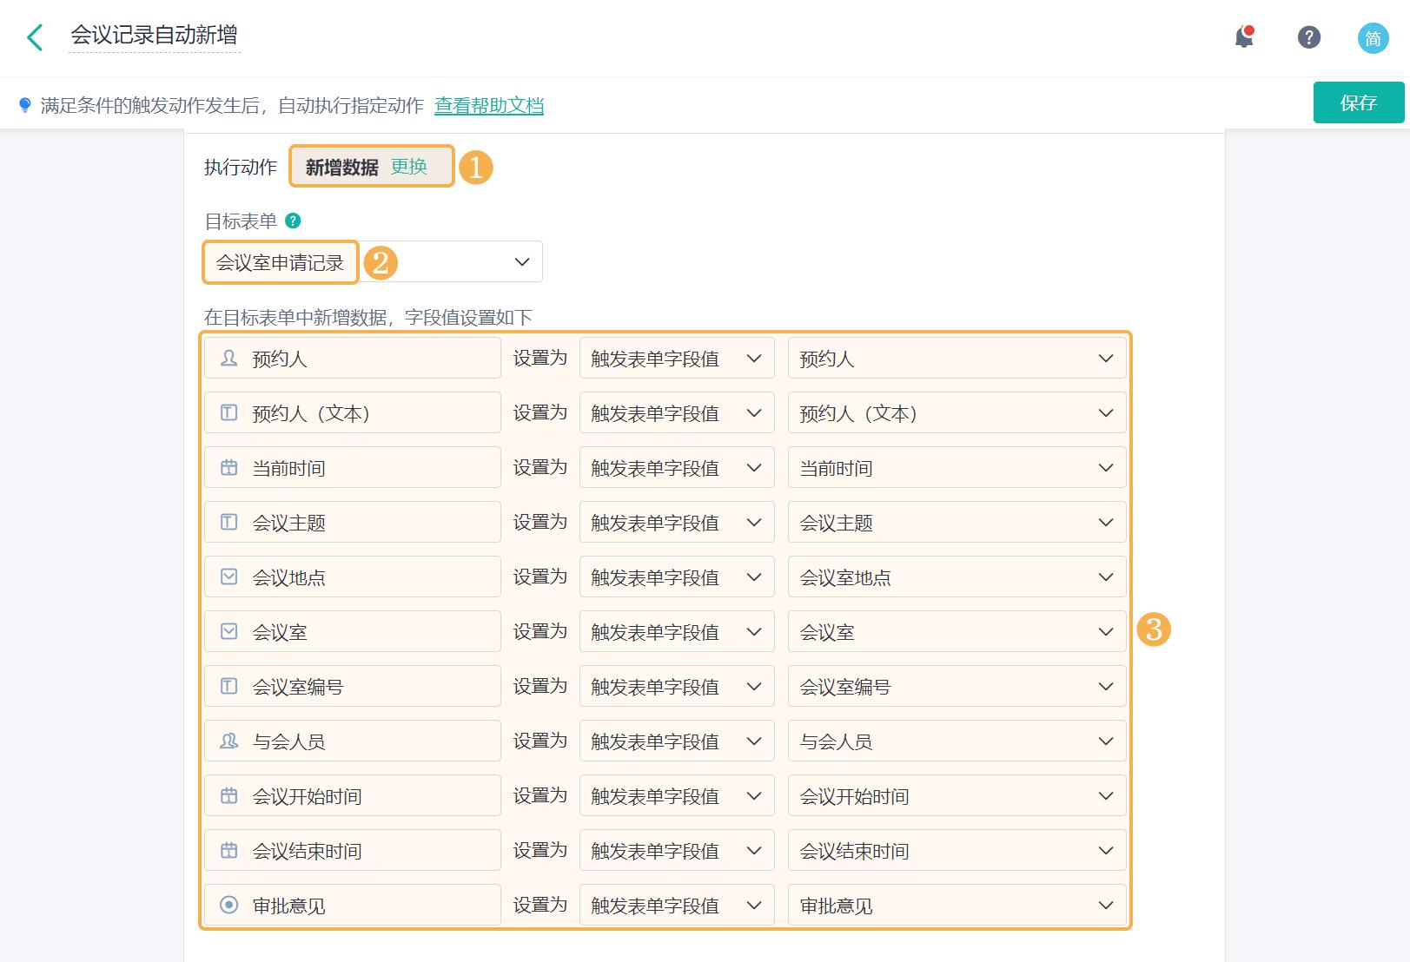
Task: Click 更换 to change the action type
Action: click(x=409, y=168)
